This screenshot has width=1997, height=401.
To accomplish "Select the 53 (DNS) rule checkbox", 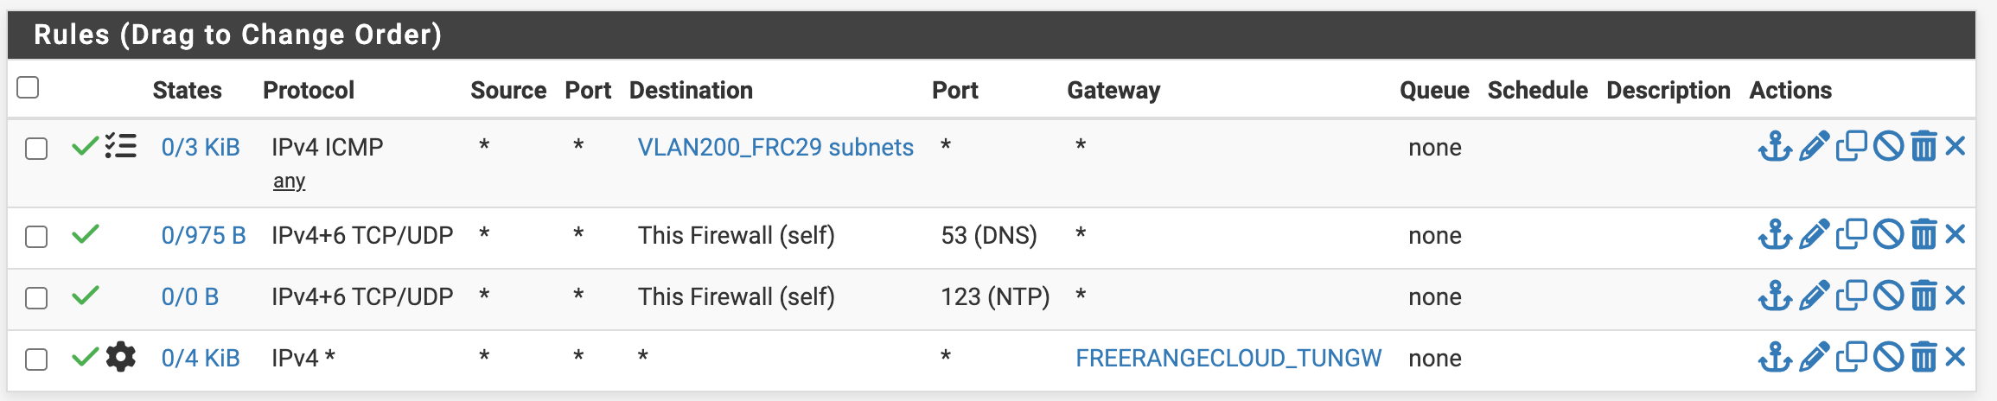I will tap(36, 237).
